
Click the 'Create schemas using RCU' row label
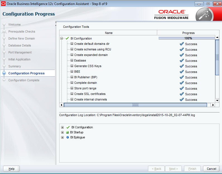point(93,49)
